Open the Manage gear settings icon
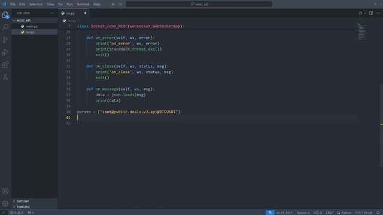Image resolution: width=383 pixels, height=215 pixels. click(x=5, y=203)
